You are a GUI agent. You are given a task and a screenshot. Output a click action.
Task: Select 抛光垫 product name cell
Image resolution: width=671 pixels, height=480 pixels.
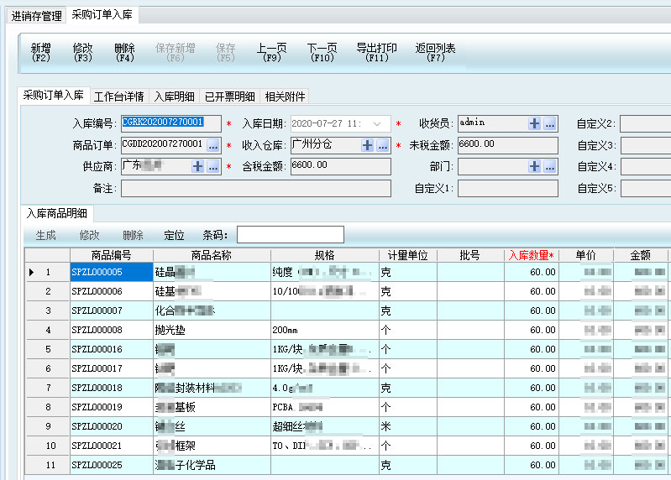click(212, 330)
